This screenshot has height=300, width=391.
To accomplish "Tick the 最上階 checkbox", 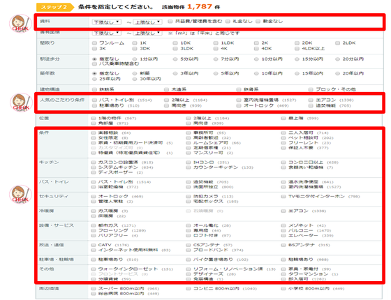I will click(x=283, y=119).
